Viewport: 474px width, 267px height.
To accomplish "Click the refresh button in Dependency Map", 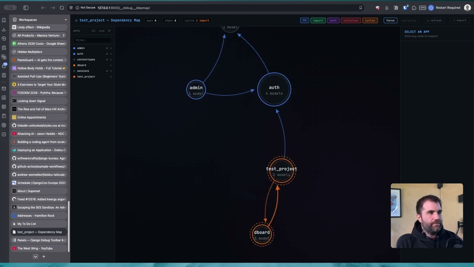I will [x=434, y=20].
